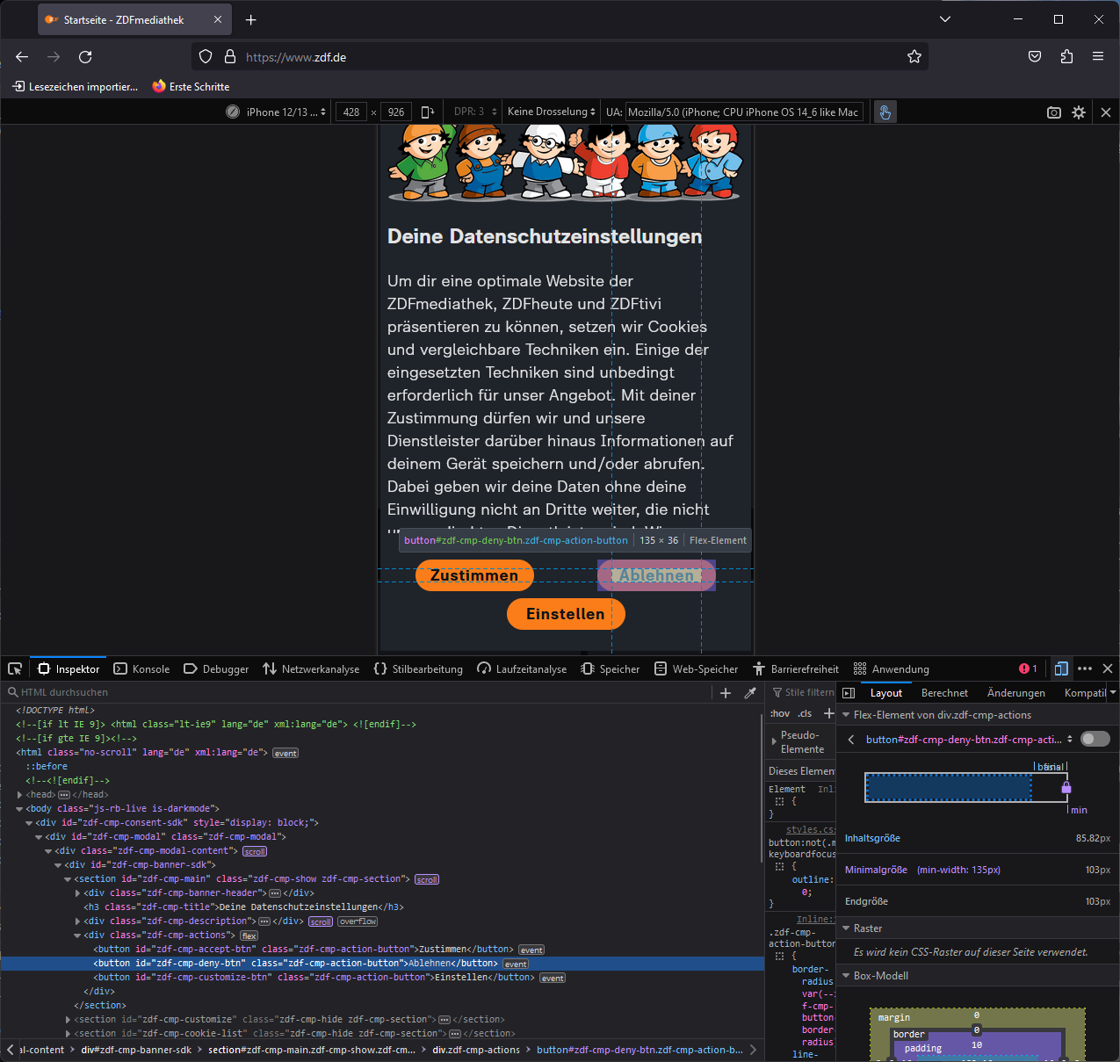Viewport: 1120px width, 1062px height.
Task: Open responsive design mode settings gear
Action: point(1079,112)
